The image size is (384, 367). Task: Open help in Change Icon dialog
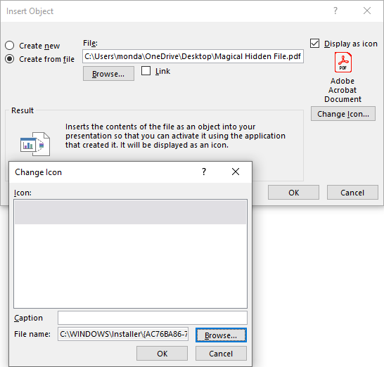[x=204, y=172]
